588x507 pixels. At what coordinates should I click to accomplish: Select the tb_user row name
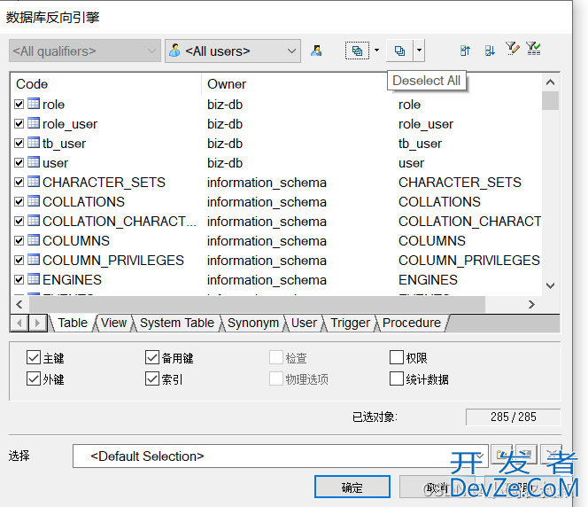(64, 143)
